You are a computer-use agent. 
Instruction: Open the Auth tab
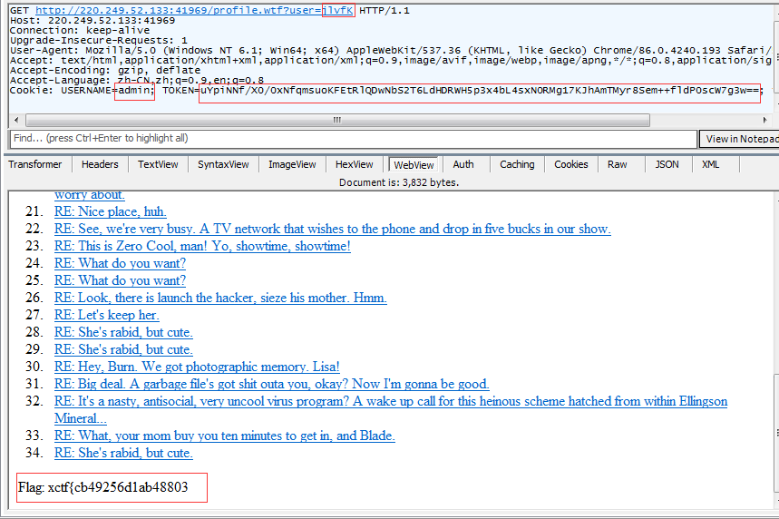(463, 164)
